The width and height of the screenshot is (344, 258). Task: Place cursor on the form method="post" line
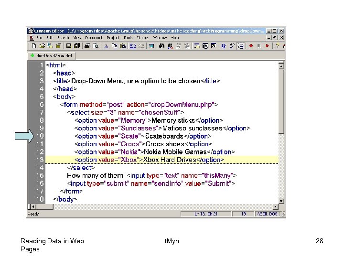pyautogui.click(x=139, y=105)
